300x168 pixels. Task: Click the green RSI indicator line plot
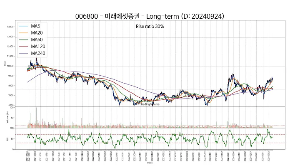click(x=150, y=138)
